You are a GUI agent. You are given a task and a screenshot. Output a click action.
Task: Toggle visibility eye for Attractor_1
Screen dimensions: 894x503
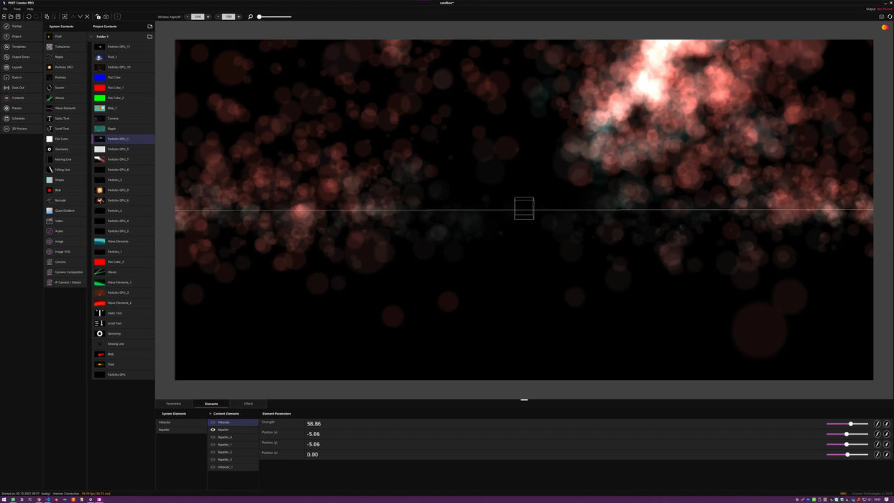(x=213, y=467)
